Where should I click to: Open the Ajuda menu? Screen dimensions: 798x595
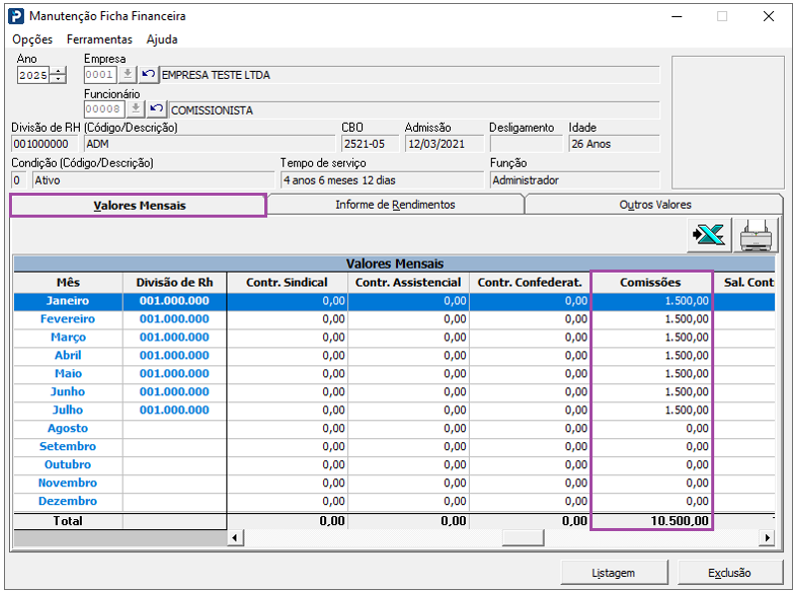pos(162,39)
